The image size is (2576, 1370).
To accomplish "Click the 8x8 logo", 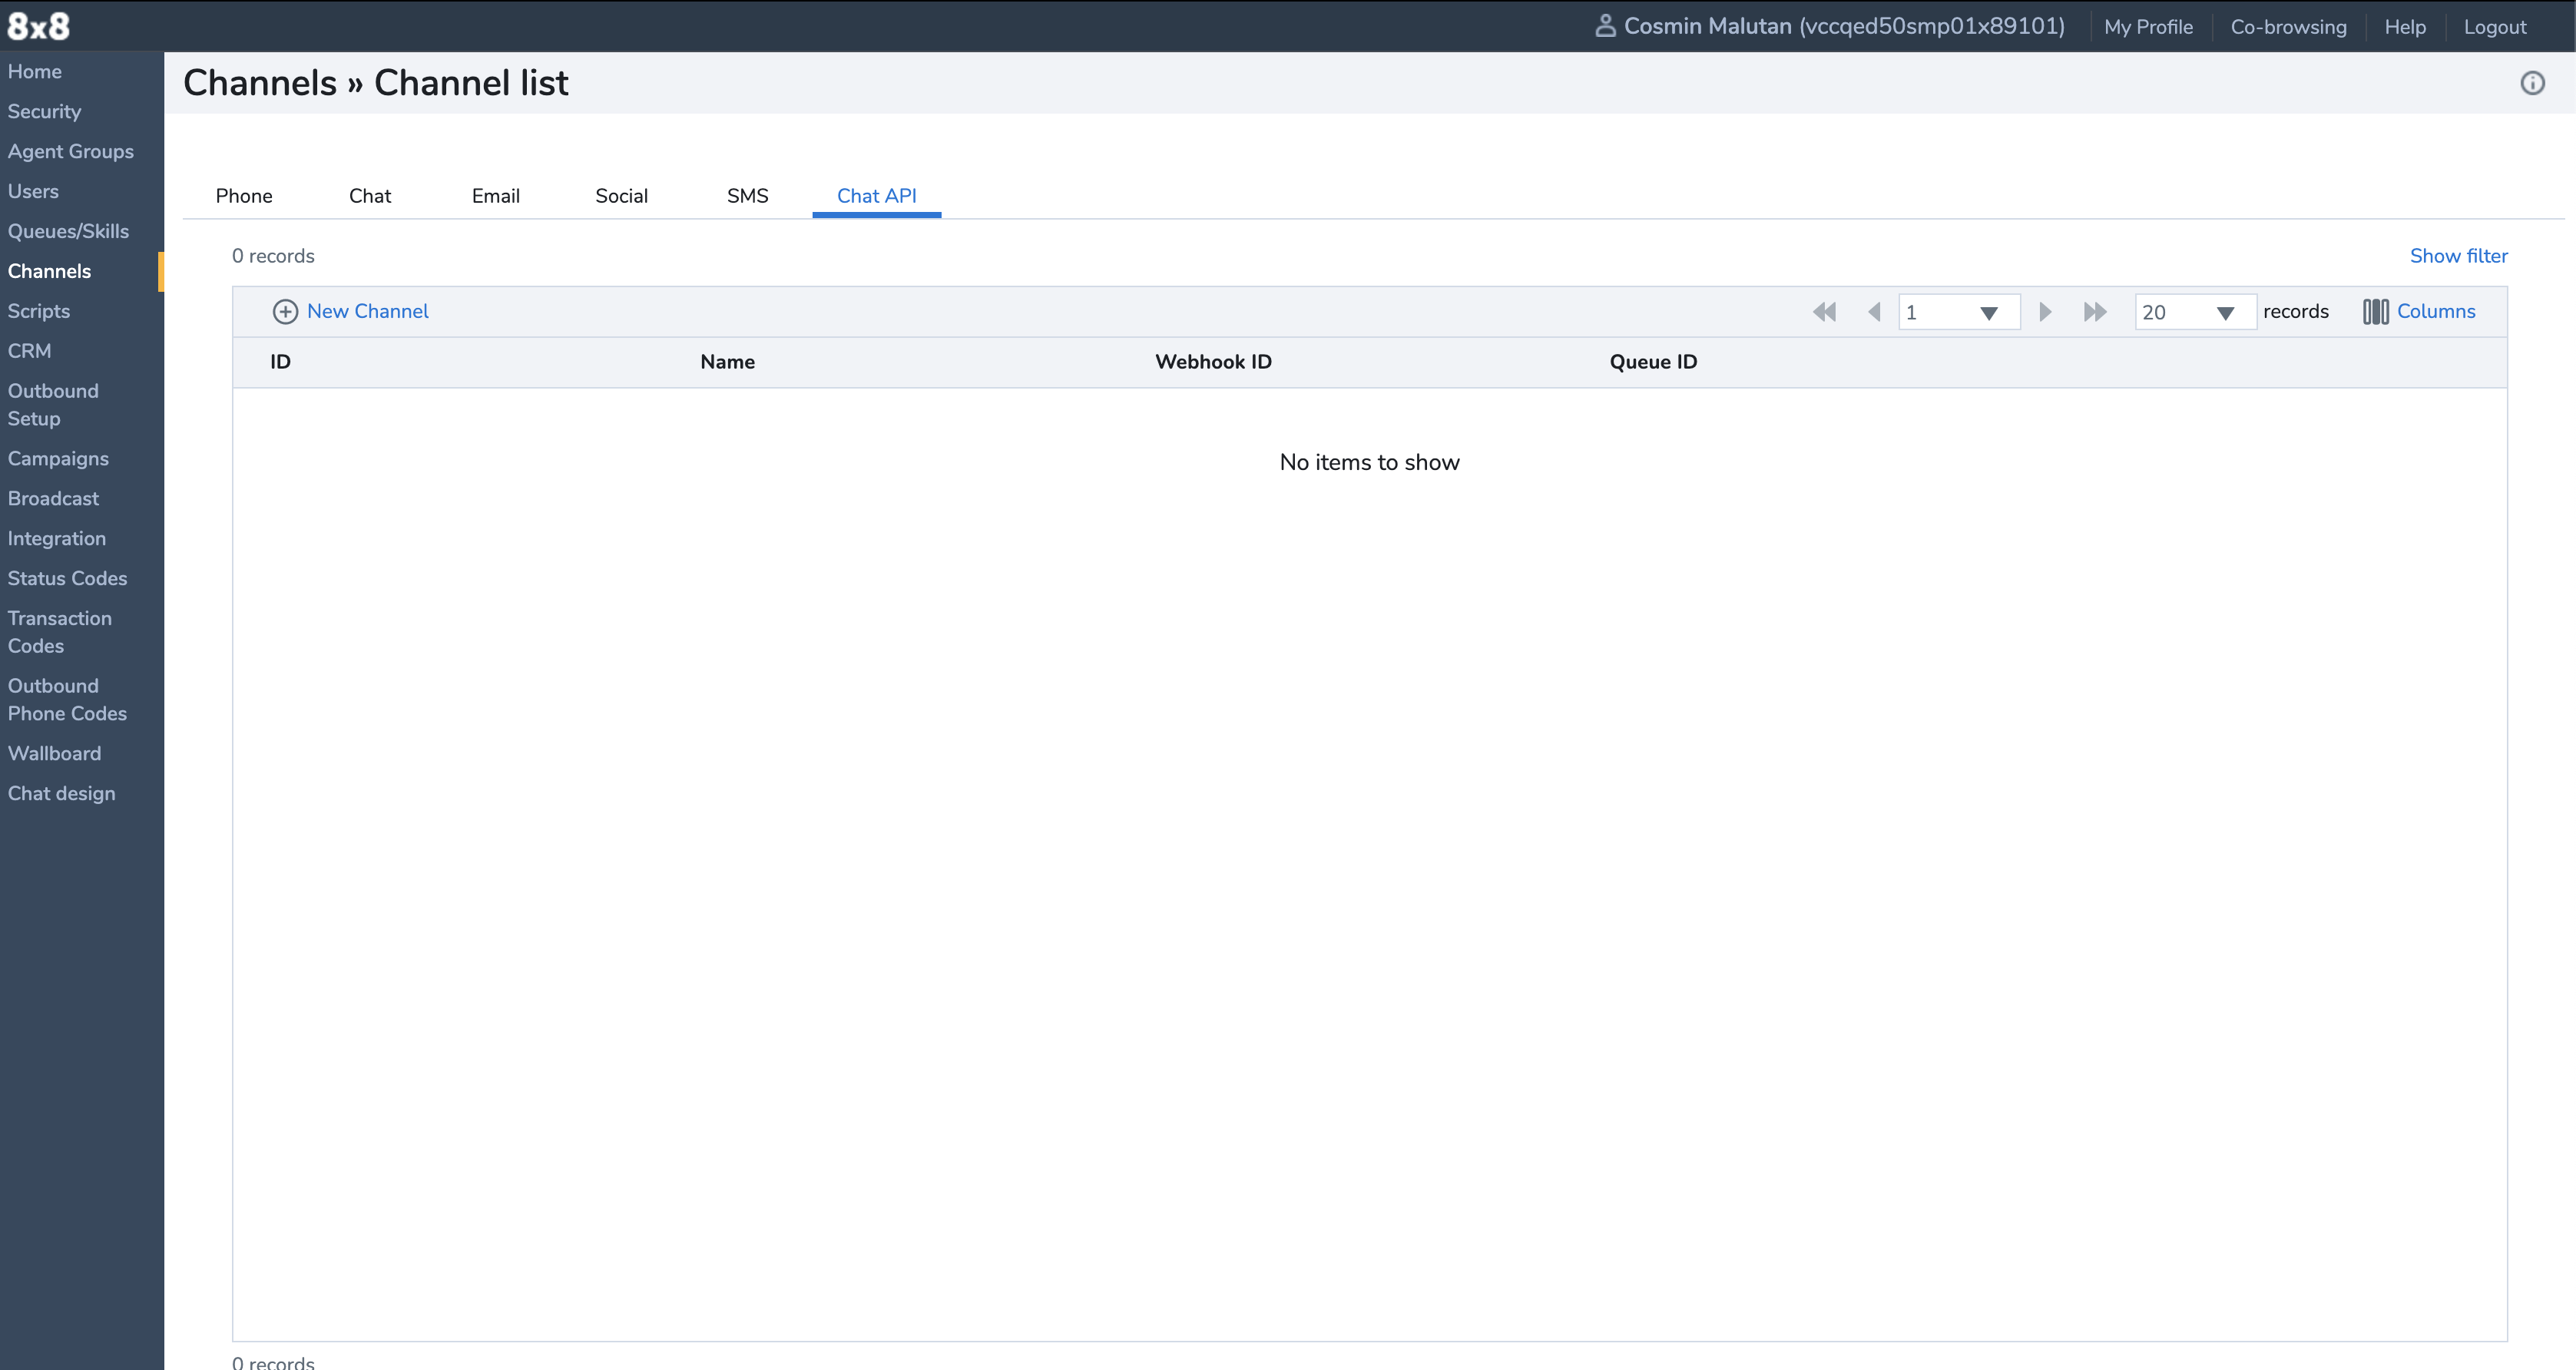I will pyautogui.click(x=38, y=26).
